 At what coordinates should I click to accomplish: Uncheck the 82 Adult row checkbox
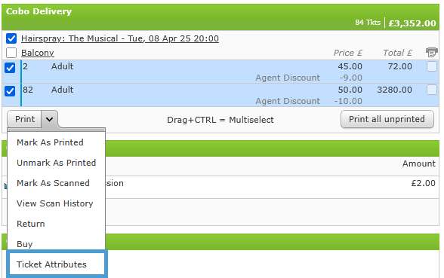pos(10,91)
